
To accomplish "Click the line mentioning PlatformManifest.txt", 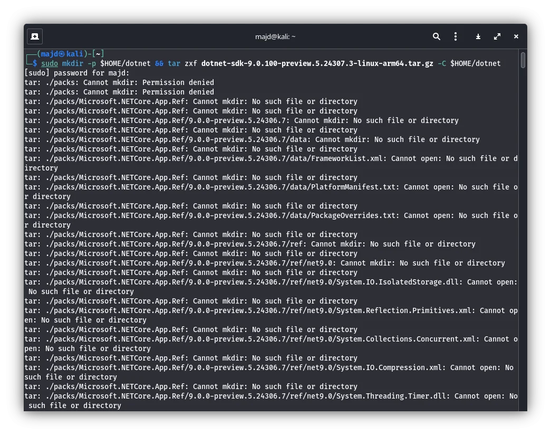I will point(270,192).
